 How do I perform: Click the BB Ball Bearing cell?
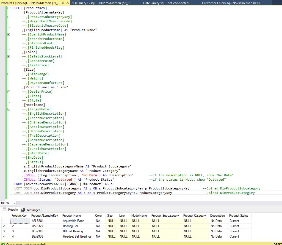coord(77,231)
